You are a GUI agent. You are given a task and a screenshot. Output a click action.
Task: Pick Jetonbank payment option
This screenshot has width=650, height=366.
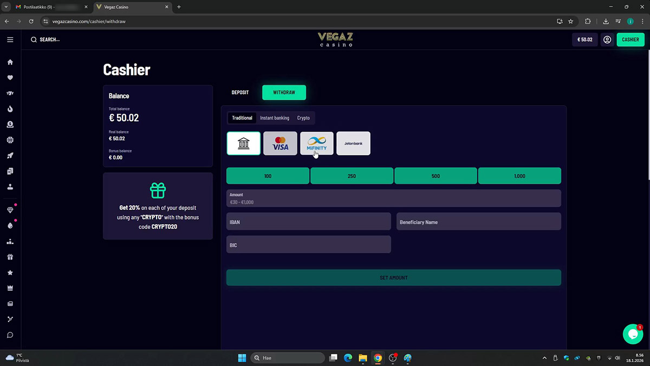353,143
